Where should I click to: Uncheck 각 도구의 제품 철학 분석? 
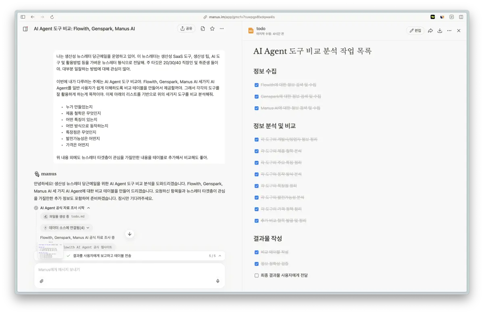coord(257,151)
